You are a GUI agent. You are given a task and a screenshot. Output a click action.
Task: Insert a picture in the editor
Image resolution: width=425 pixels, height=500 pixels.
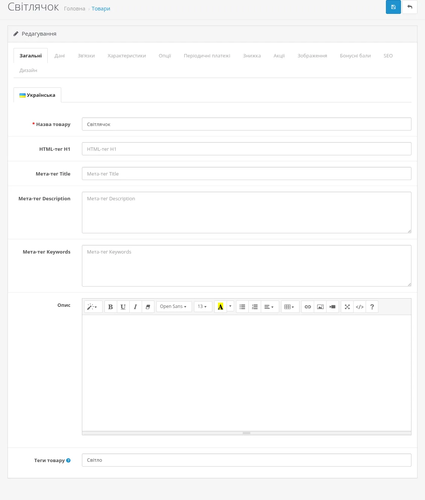[x=320, y=307]
